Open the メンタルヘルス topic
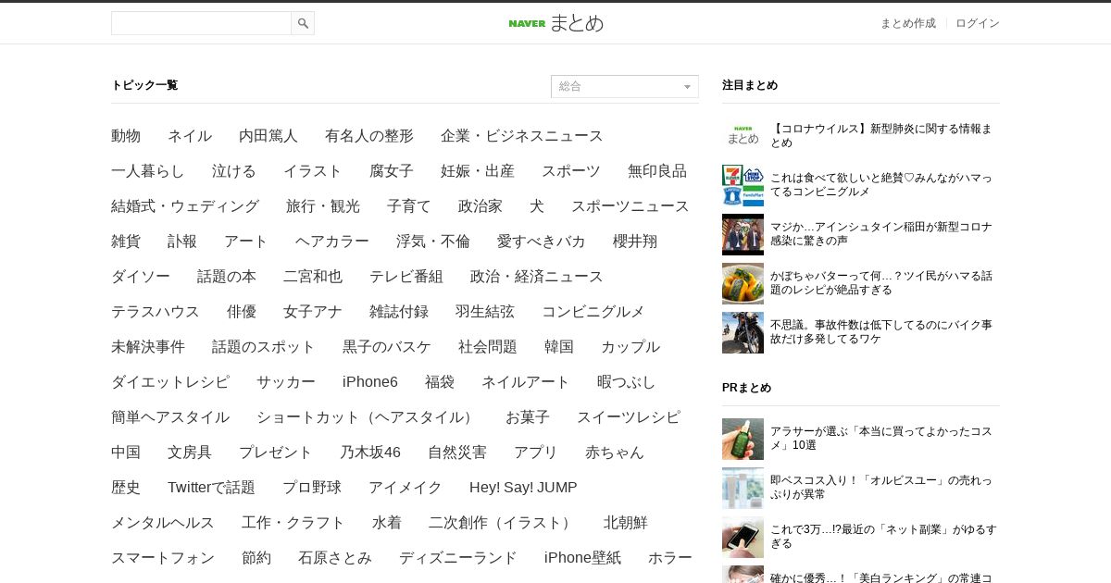This screenshot has width=1111, height=583. pos(163,523)
